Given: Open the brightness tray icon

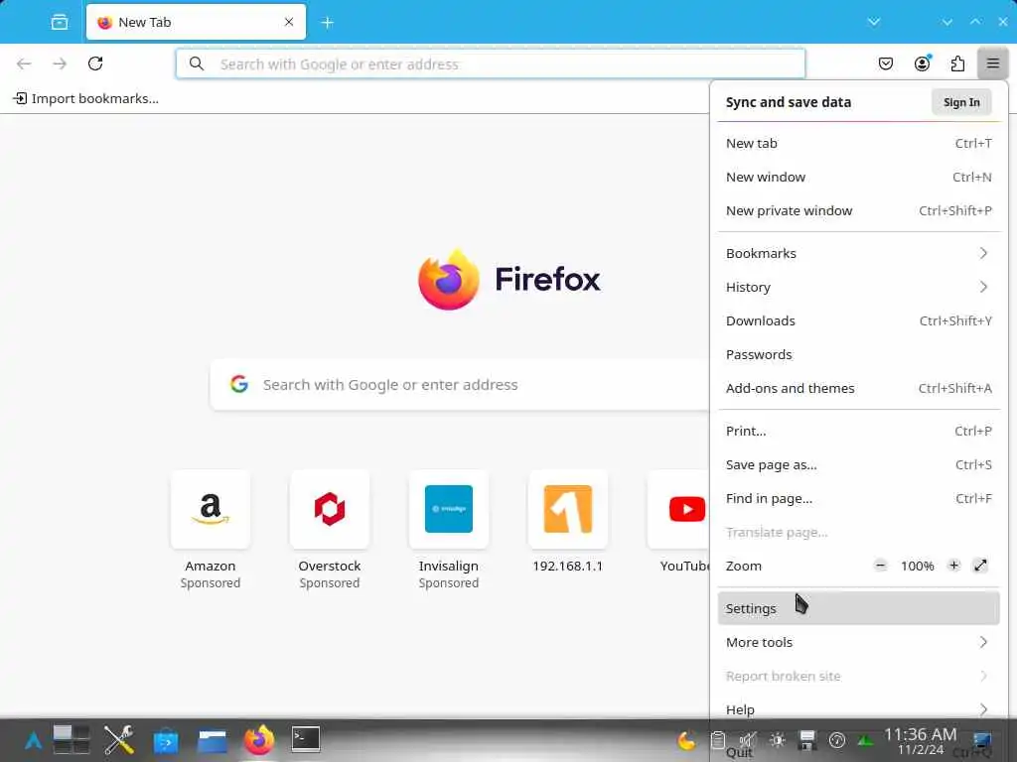Looking at the screenshot, I should coord(777,740).
